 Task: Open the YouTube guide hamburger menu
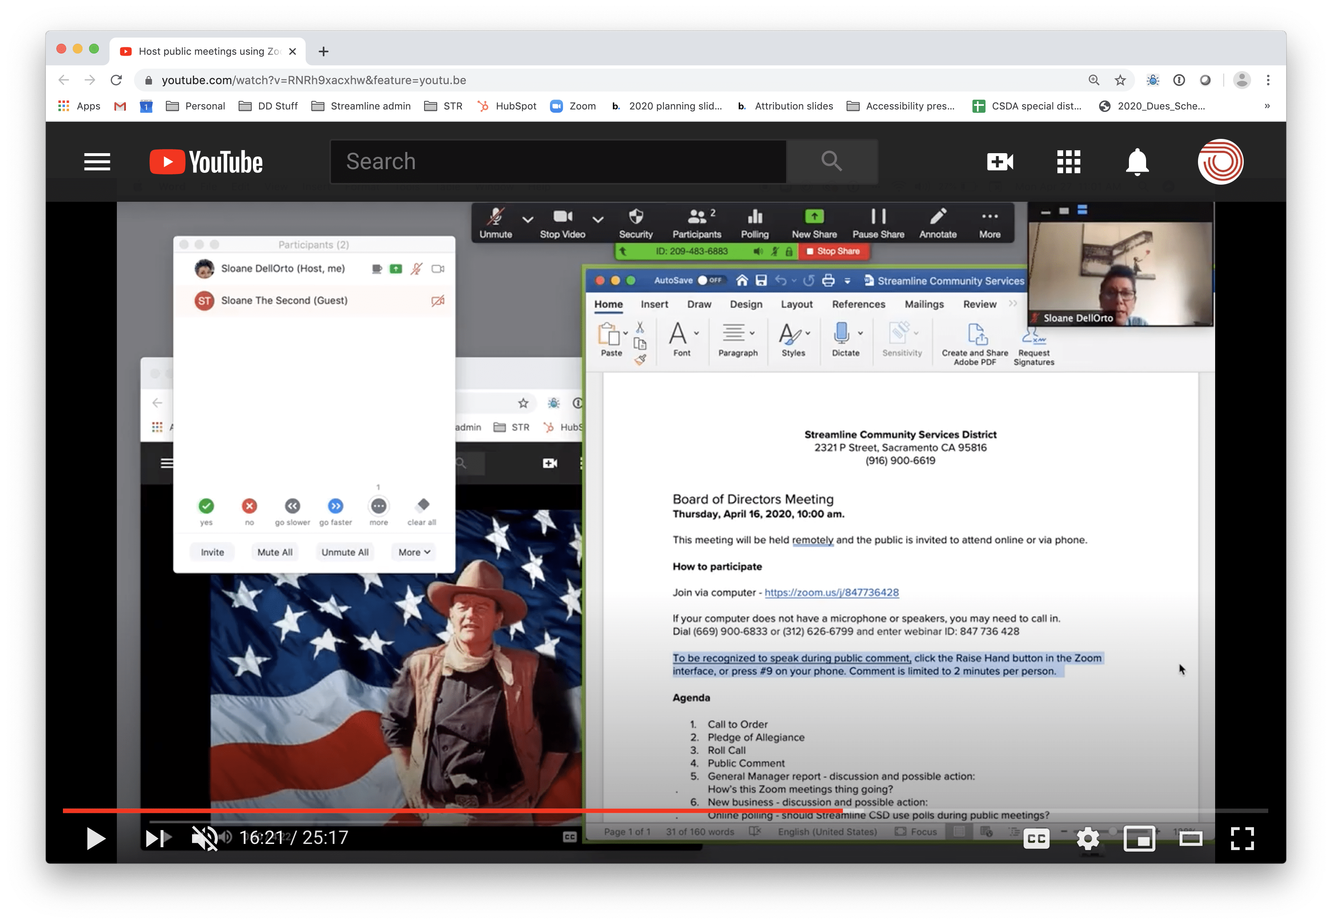pyautogui.click(x=97, y=161)
